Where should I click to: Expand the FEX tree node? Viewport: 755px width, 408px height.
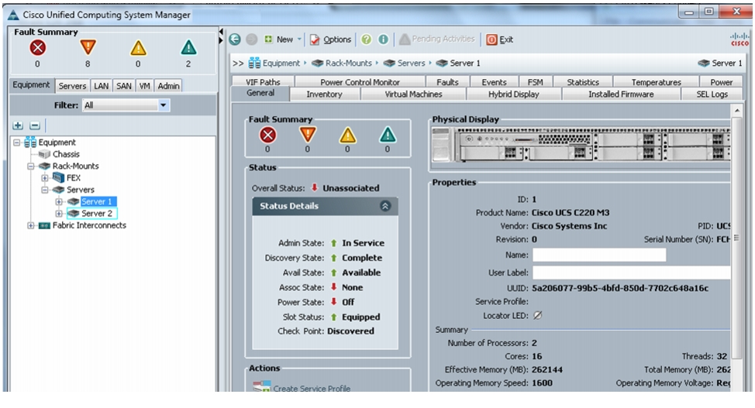pos(45,178)
